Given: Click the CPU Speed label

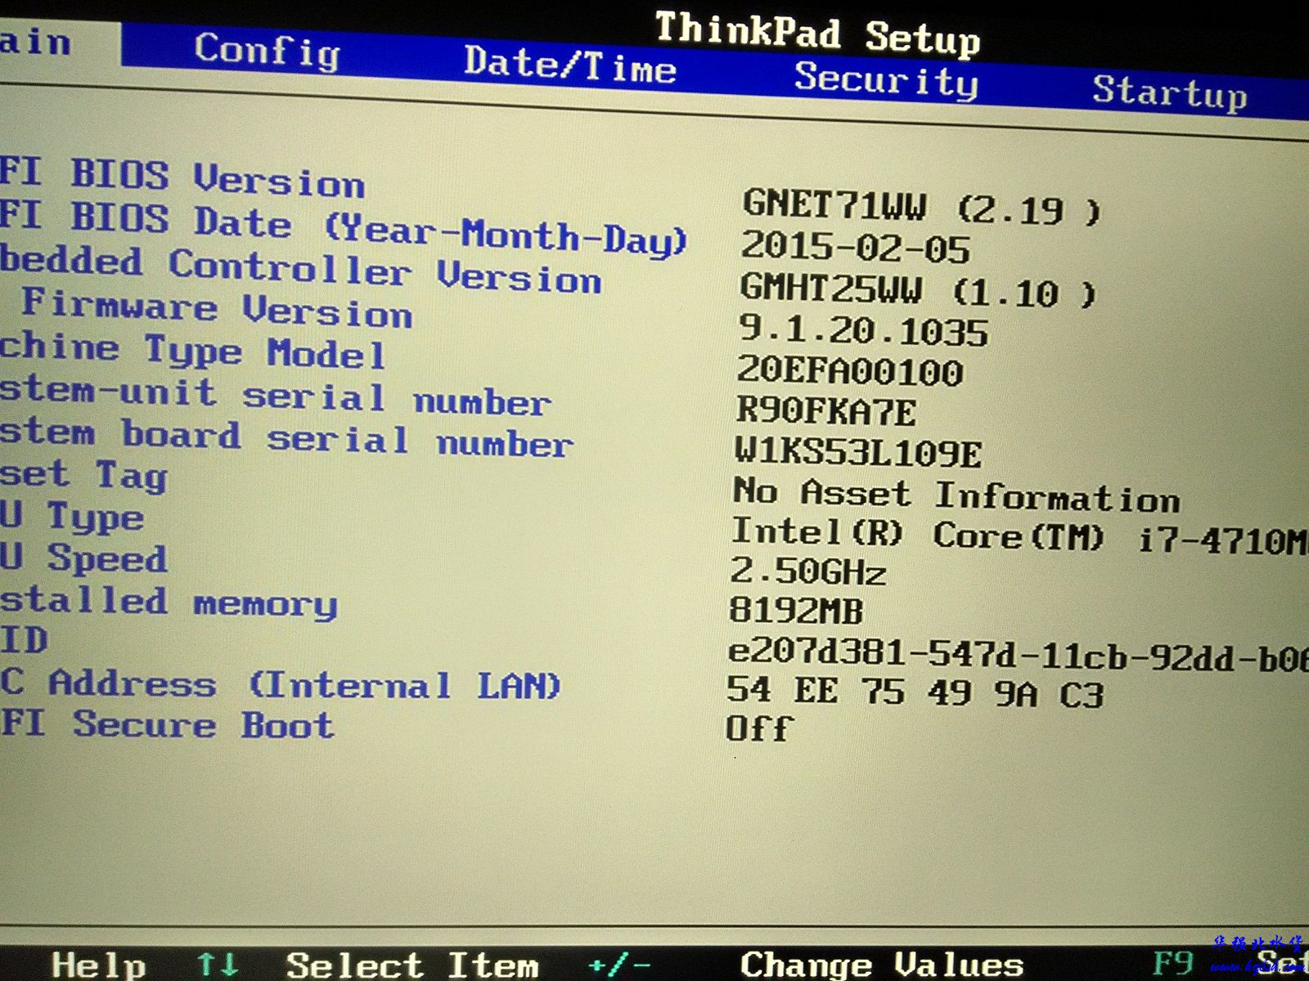Looking at the screenshot, I should [x=83, y=558].
